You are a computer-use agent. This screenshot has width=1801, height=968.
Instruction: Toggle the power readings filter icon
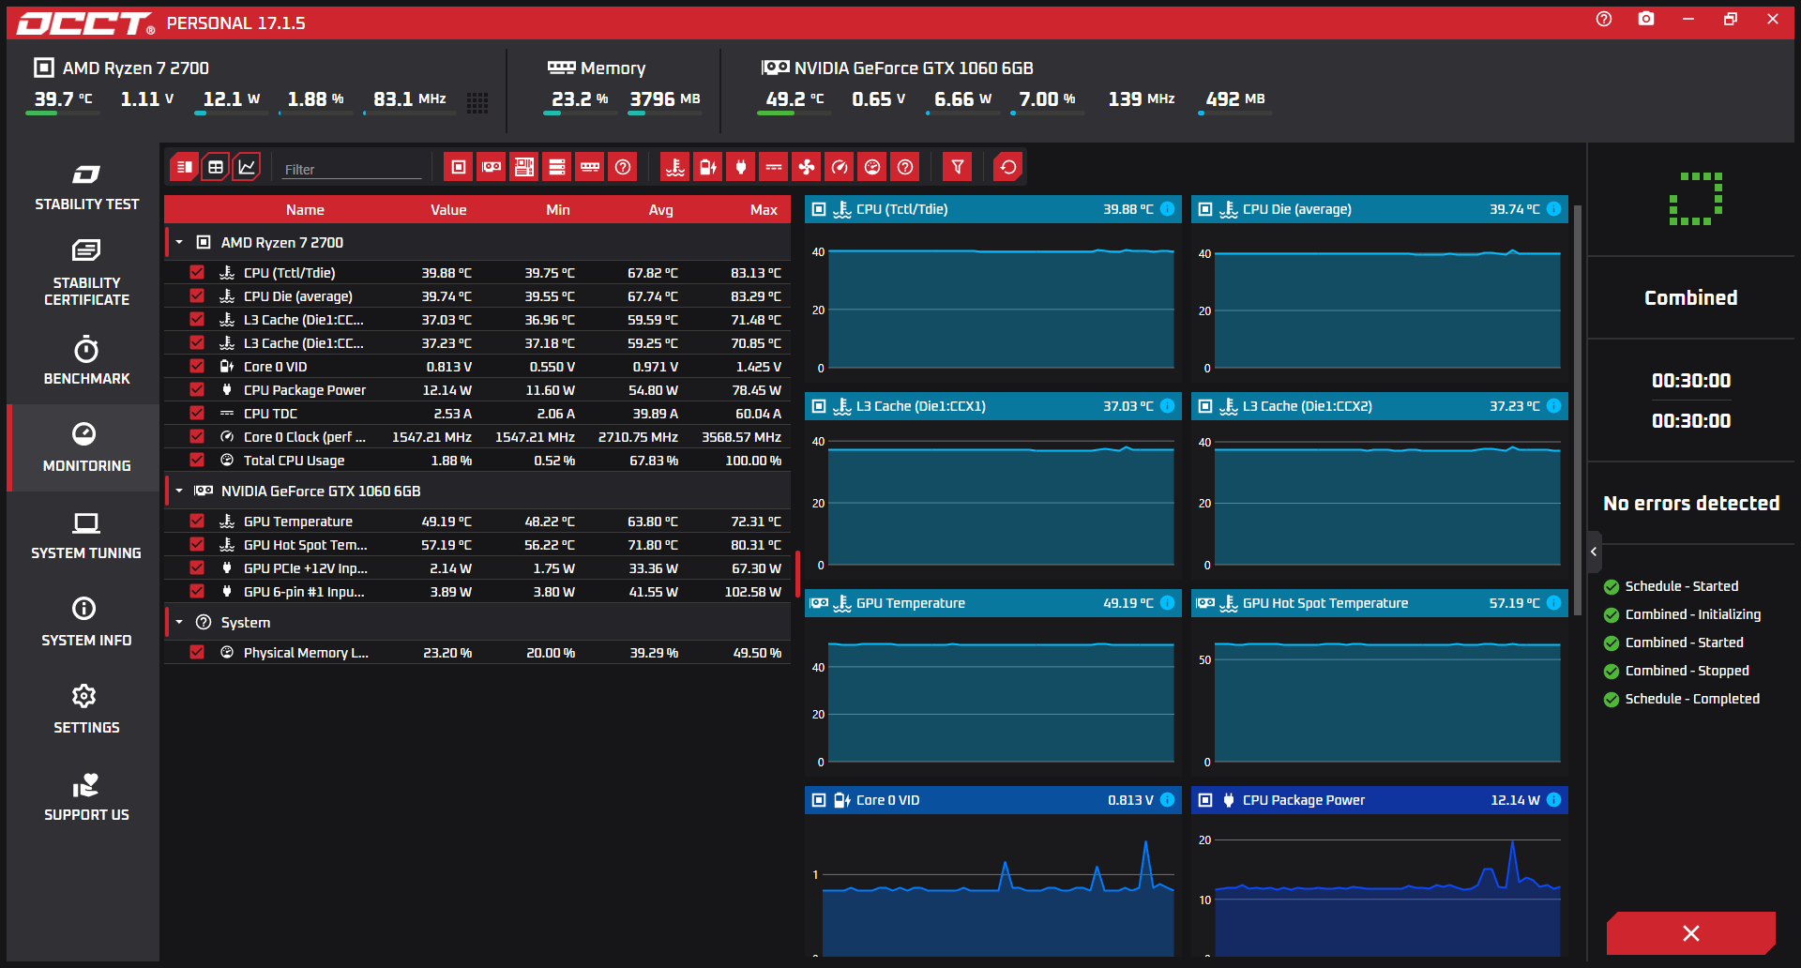coord(741,167)
